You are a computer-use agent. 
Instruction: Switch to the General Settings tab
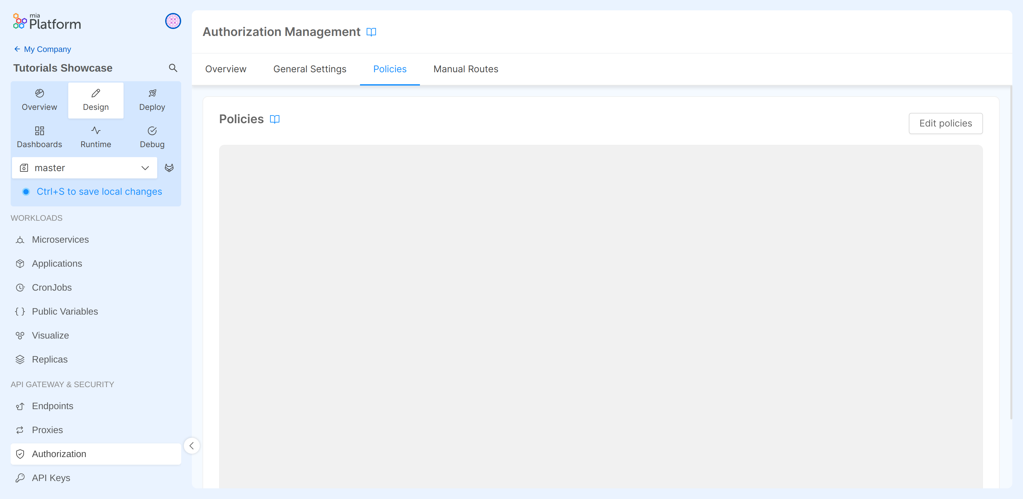(x=309, y=69)
